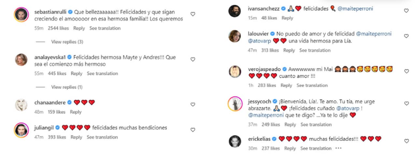
Task: Expand the one reply under analayevska1's comment
Action: tap(66, 87)
